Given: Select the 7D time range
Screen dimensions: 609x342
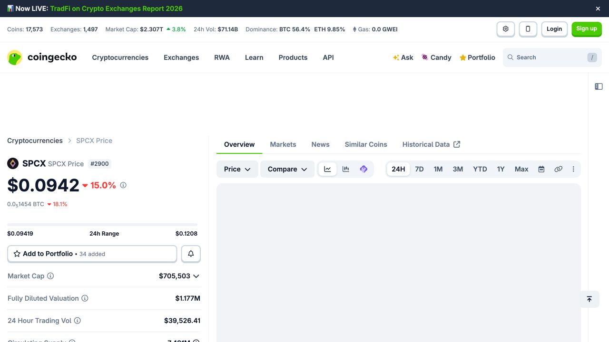Looking at the screenshot, I should tap(419, 169).
